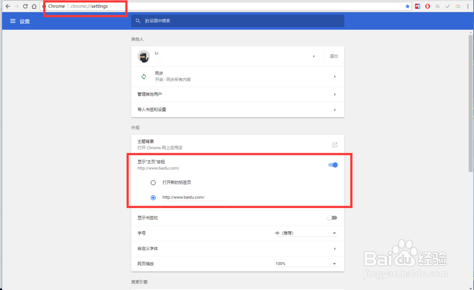Click the 同步 row title
The width and height of the screenshot is (474, 290).
point(159,73)
